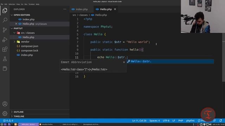The height and width of the screenshot is (126, 225).
Task: Open the files launcher in taskbar
Action: [9, 125]
